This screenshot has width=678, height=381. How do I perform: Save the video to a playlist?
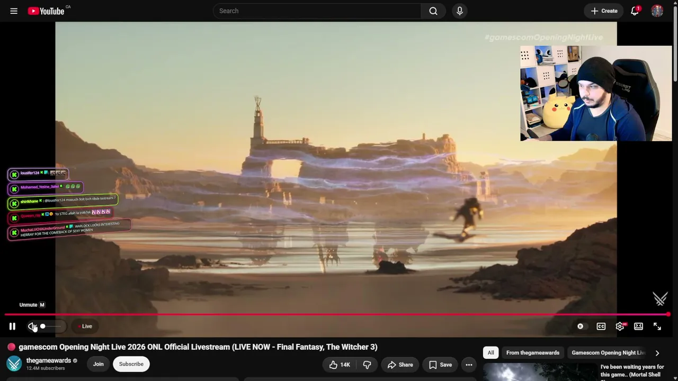point(440,365)
